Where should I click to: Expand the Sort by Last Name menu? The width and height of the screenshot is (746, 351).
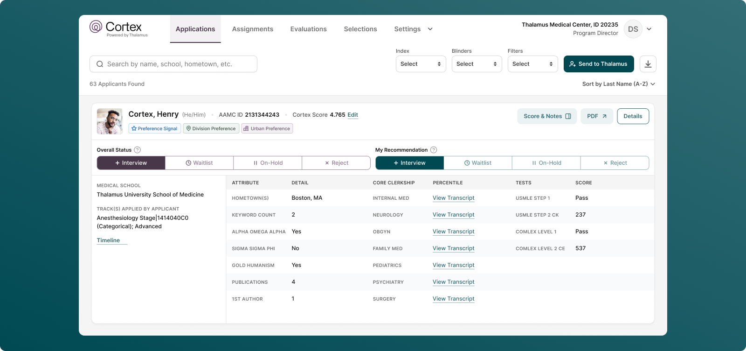[618, 84]
